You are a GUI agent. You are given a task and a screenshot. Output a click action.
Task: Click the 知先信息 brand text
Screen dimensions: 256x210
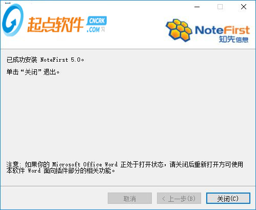(233, 40)
